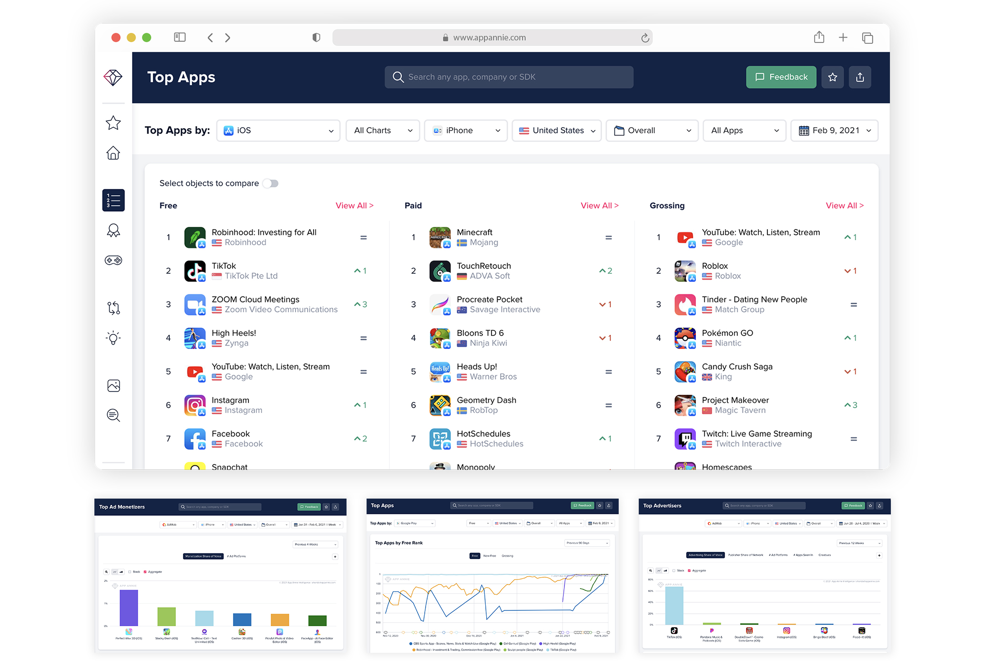Open the iPhone device dropdown in main window
This screenshot has width=1001, height=670.
click(466, 130)
